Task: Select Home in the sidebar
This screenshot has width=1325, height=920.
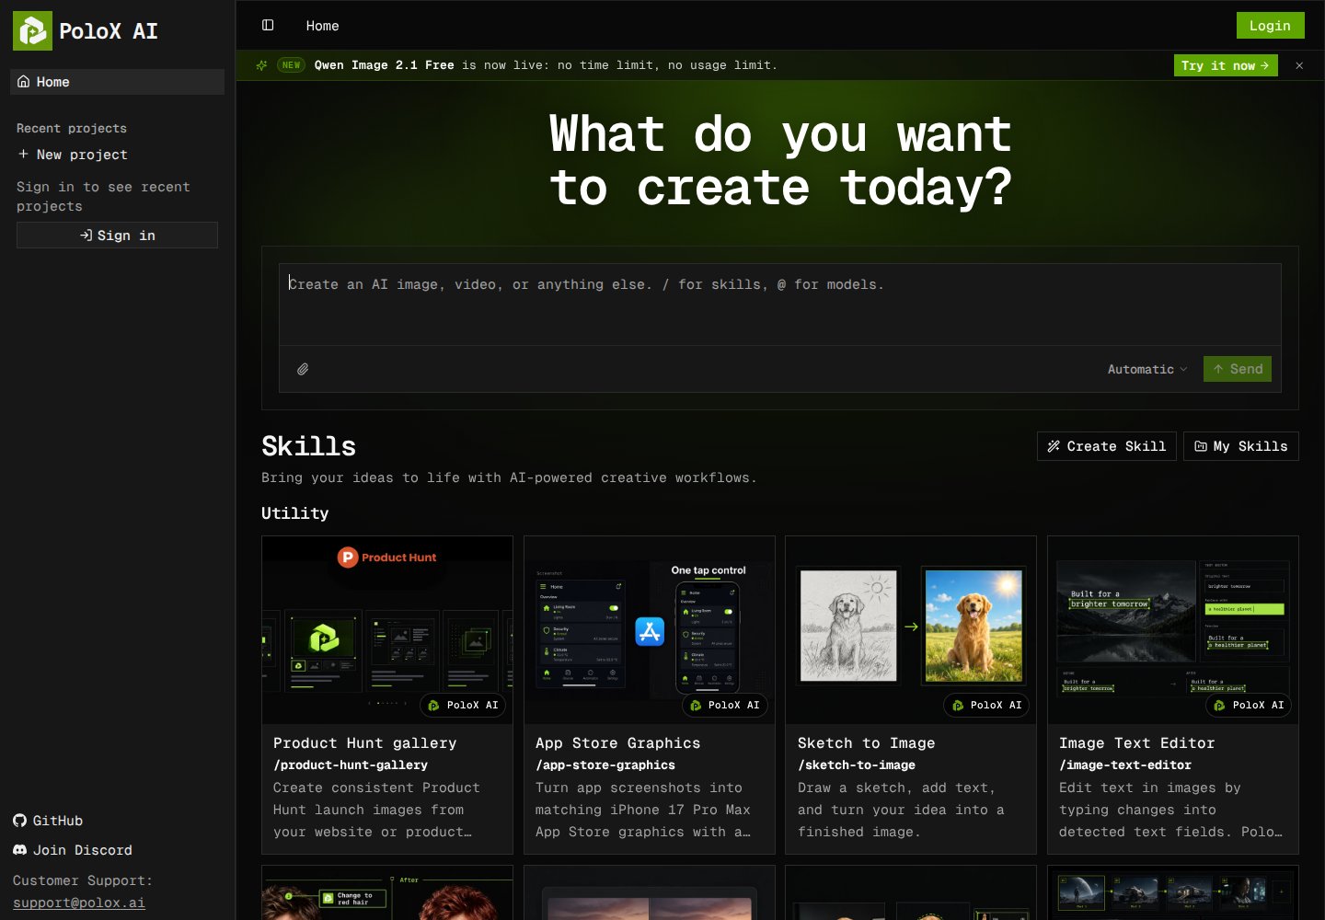Action: (117, 82)
